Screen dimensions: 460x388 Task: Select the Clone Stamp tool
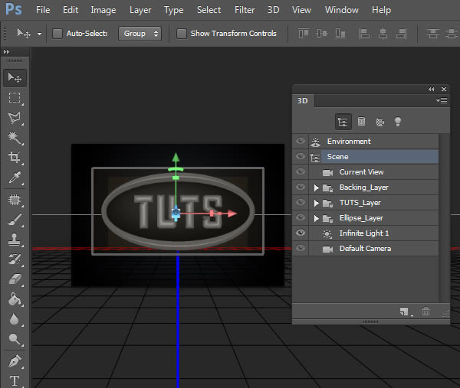click(15, 240)
